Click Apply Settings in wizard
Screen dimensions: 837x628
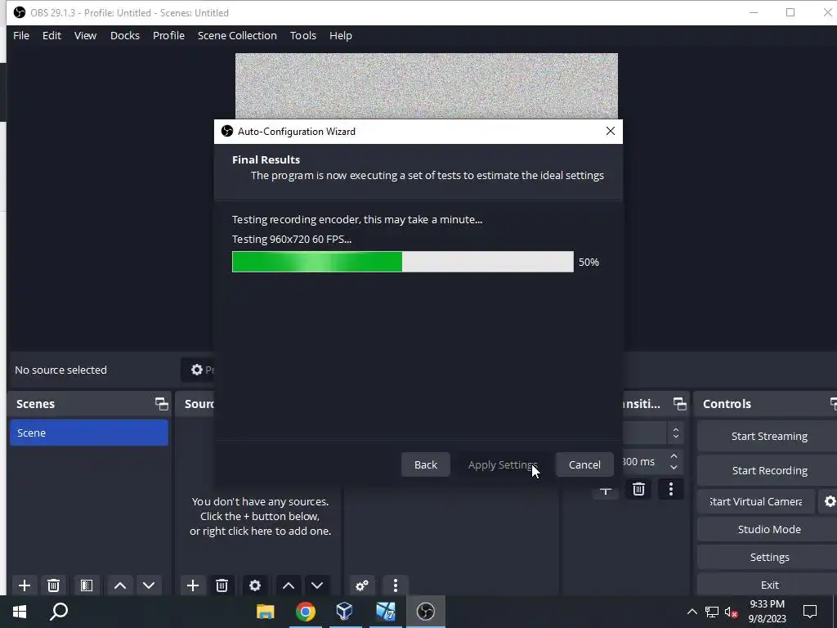click(503, 464)
